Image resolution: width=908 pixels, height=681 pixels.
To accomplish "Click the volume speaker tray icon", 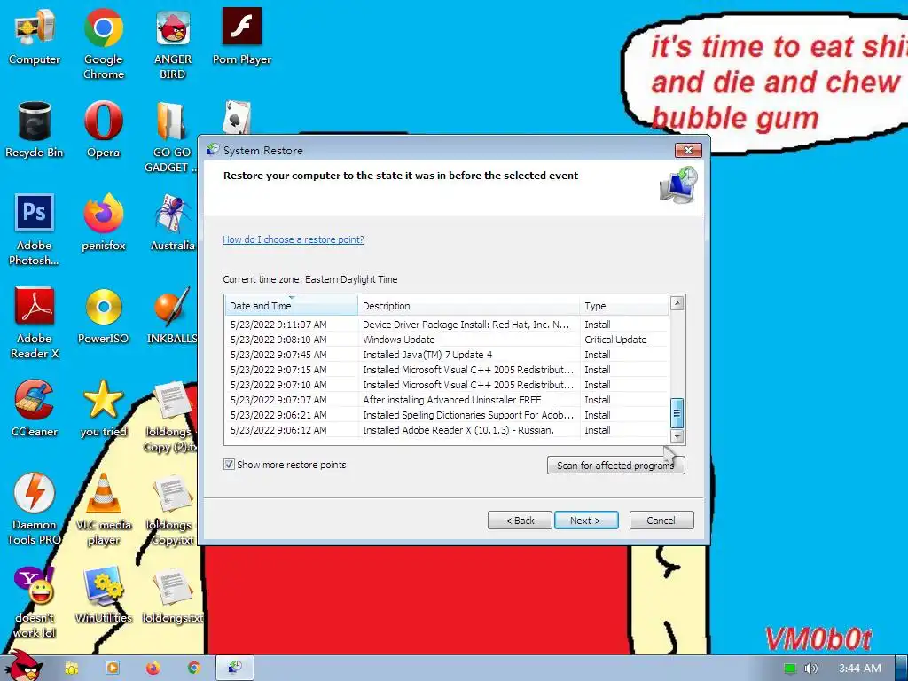I will pyautogui.click(x=810, y=669).
